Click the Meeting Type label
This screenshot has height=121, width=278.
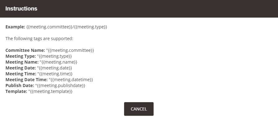[x=20, y=56]
